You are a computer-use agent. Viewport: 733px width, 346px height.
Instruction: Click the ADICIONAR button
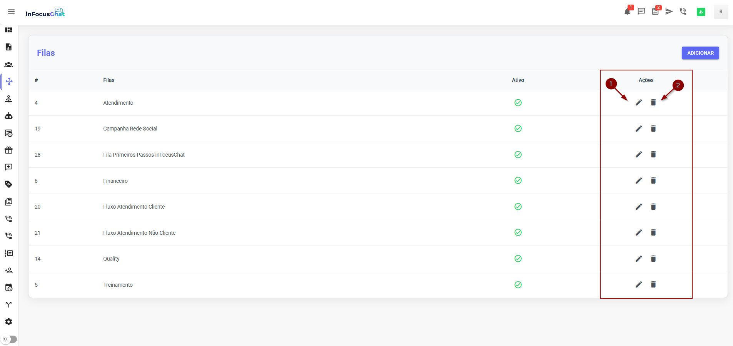(700, 53)
